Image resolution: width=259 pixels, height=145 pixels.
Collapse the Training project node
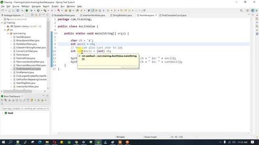point(2,23)
